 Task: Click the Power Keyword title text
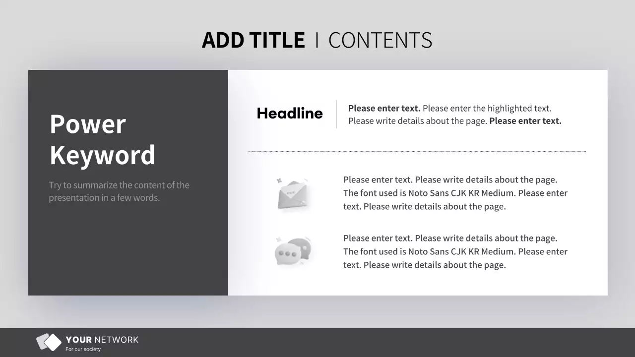(102, 140)
